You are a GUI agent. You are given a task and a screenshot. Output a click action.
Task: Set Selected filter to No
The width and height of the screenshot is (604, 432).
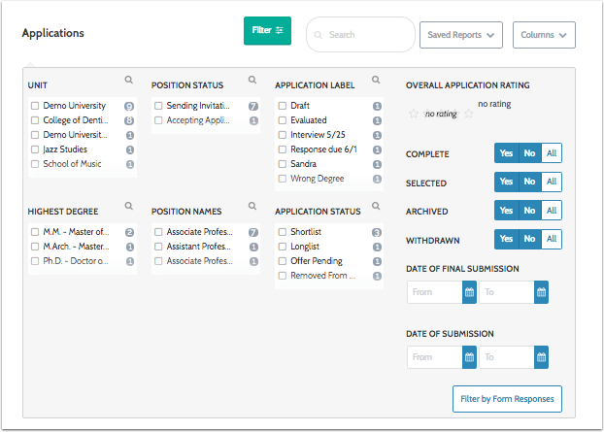coord(530,182)
